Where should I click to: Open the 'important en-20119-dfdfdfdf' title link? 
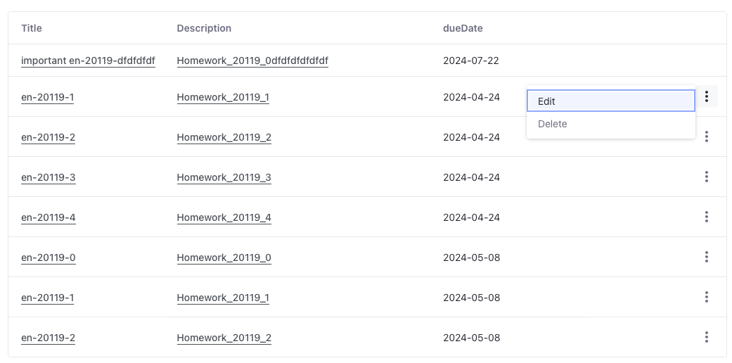(x=88, y=60)
